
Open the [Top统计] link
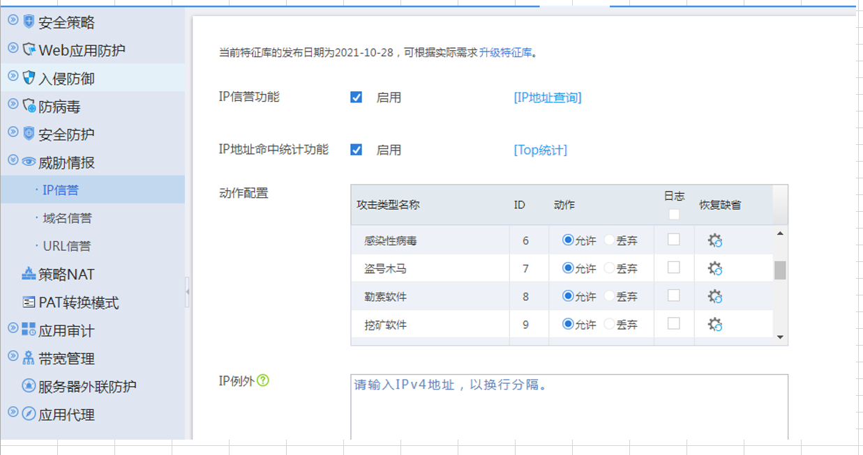coord(541,150)
